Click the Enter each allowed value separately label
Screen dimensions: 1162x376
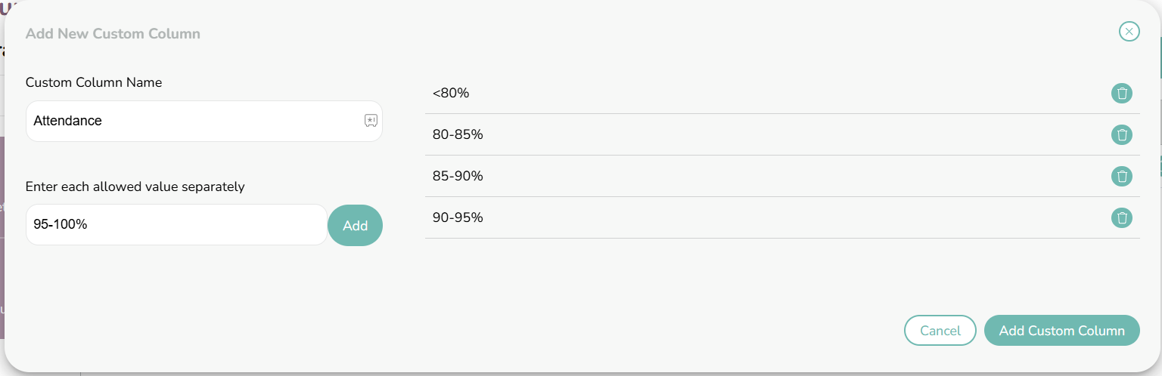point(135,186)
